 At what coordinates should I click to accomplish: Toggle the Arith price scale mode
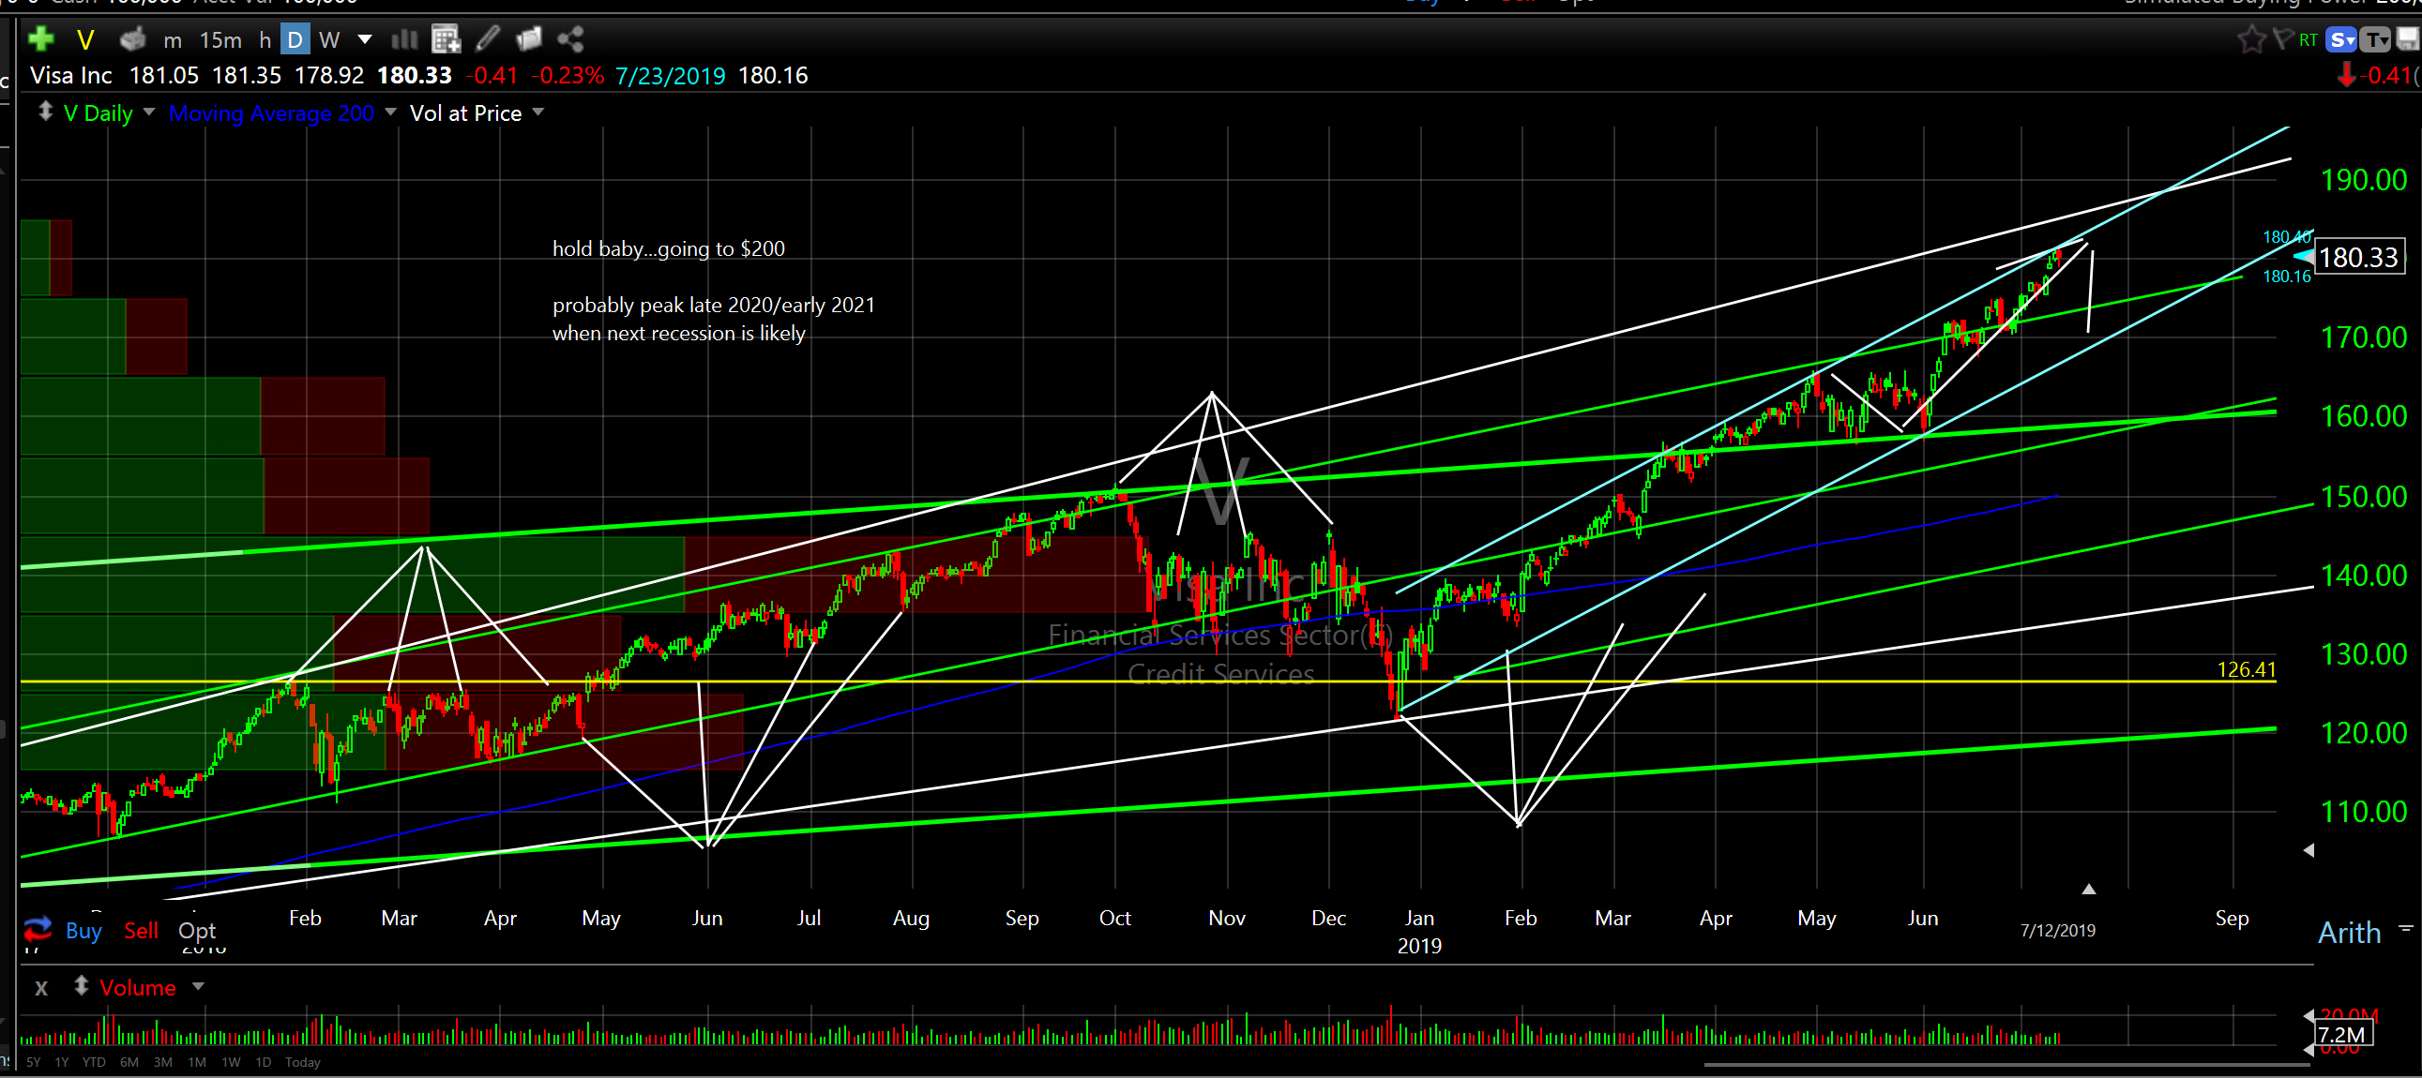tap(2349, 933)
